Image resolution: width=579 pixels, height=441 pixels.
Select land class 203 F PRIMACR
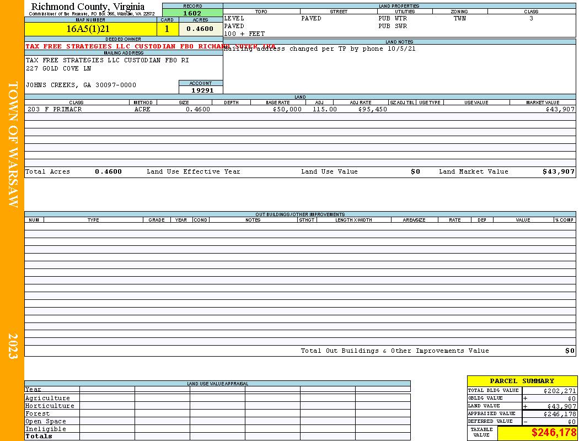(x=55, y=109)
